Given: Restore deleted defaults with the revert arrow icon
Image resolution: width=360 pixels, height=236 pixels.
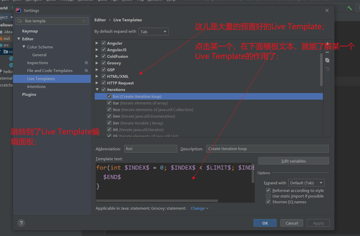Looking at the screenshot, I should pos(327,69).
